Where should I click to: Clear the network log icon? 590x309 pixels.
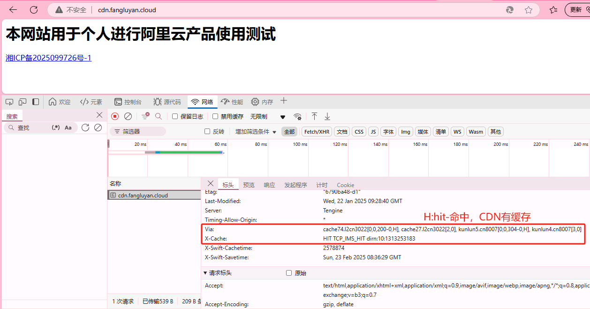[128, 116]
